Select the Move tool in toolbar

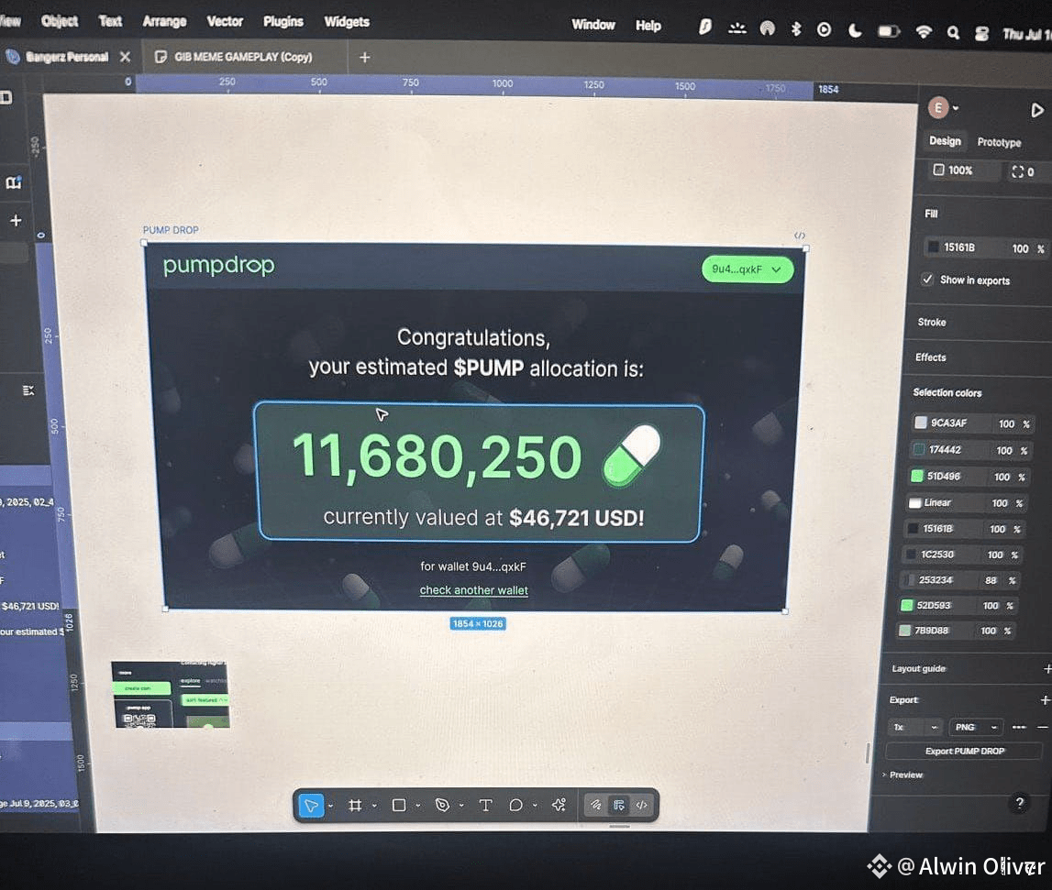coord(311,805)
